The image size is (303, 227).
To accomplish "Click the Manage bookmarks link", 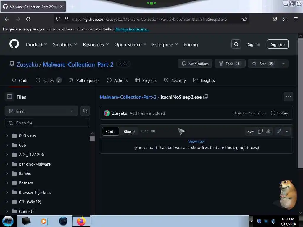I will [132, 29].
